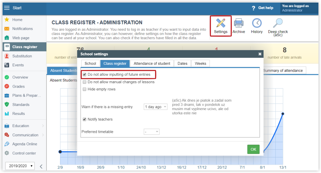Click the Communication chat bubbles icon

[x=7, y=135]
